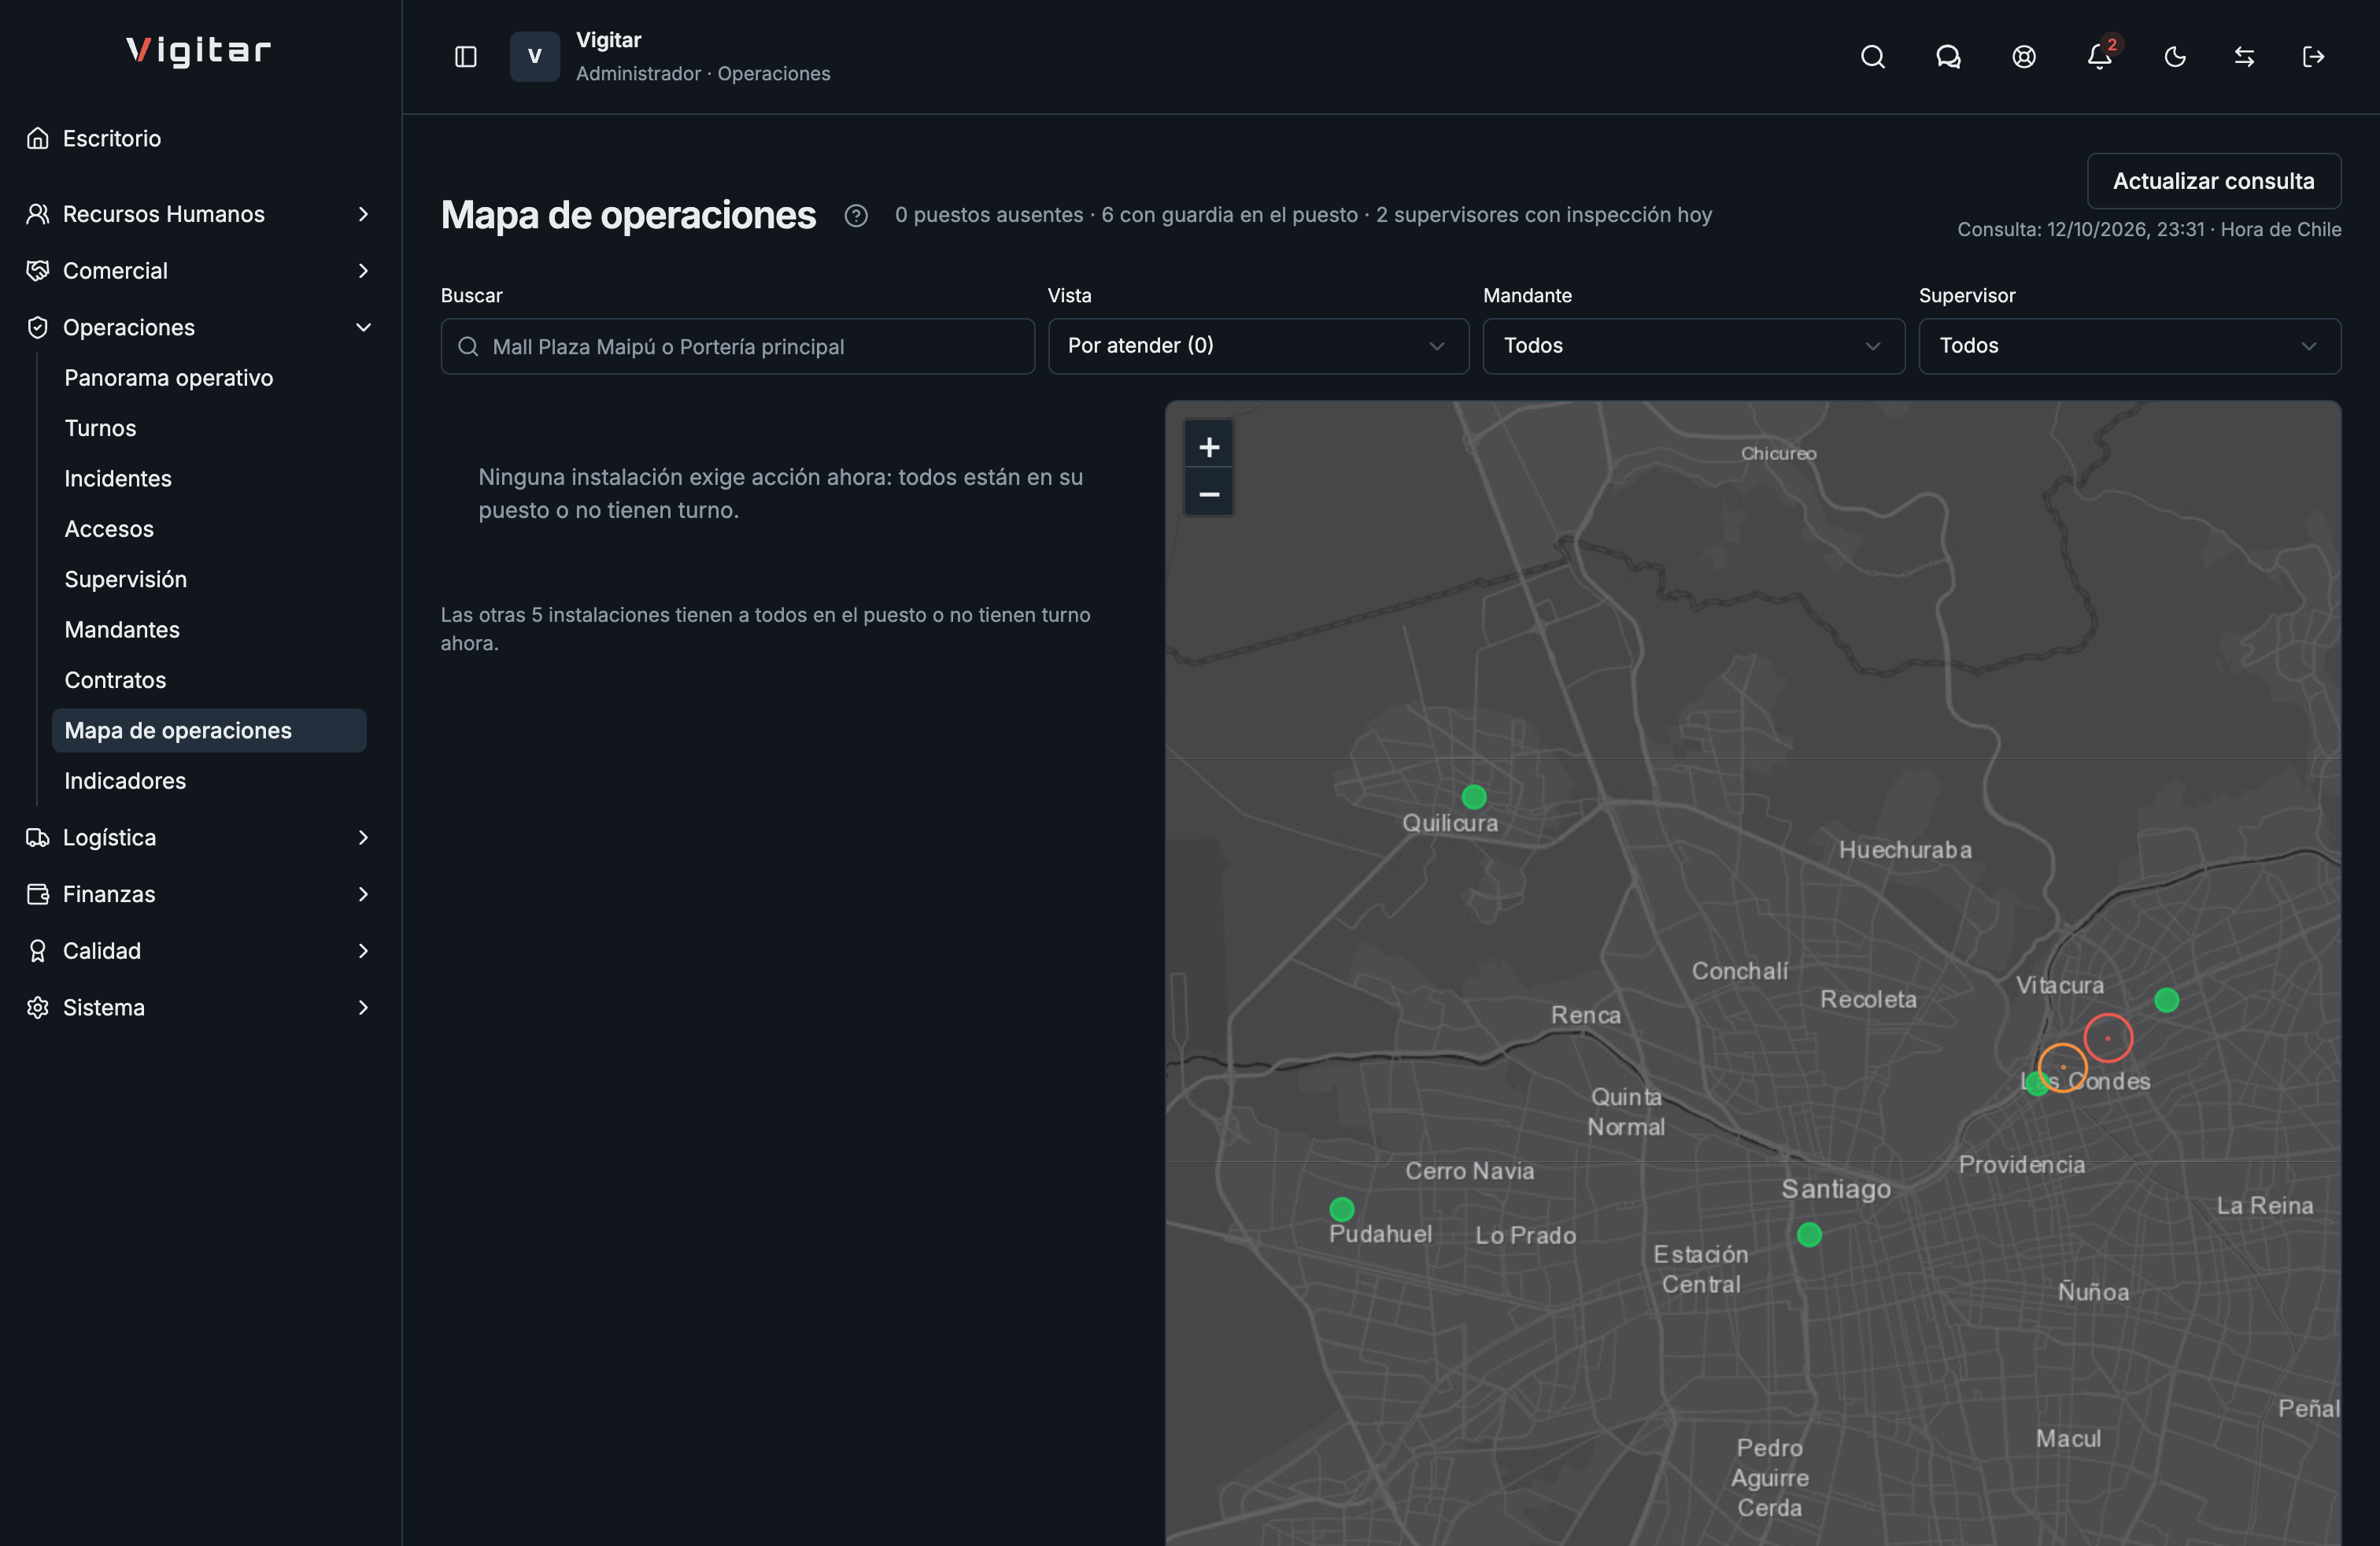Open Accesos page
Image resolution: width=2380 pixels, height=1546 pixels.
pos(209,529)
